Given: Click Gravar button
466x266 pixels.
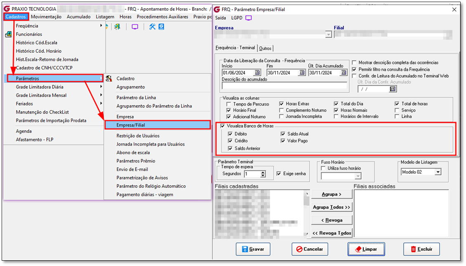Looking at the screenshot, I should point(253,249).
